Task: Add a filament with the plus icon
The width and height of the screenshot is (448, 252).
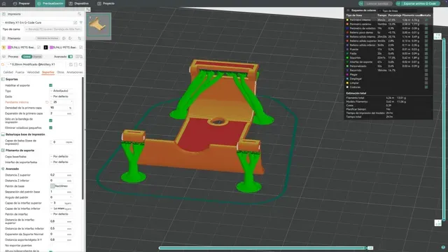Action: [64, 38]
